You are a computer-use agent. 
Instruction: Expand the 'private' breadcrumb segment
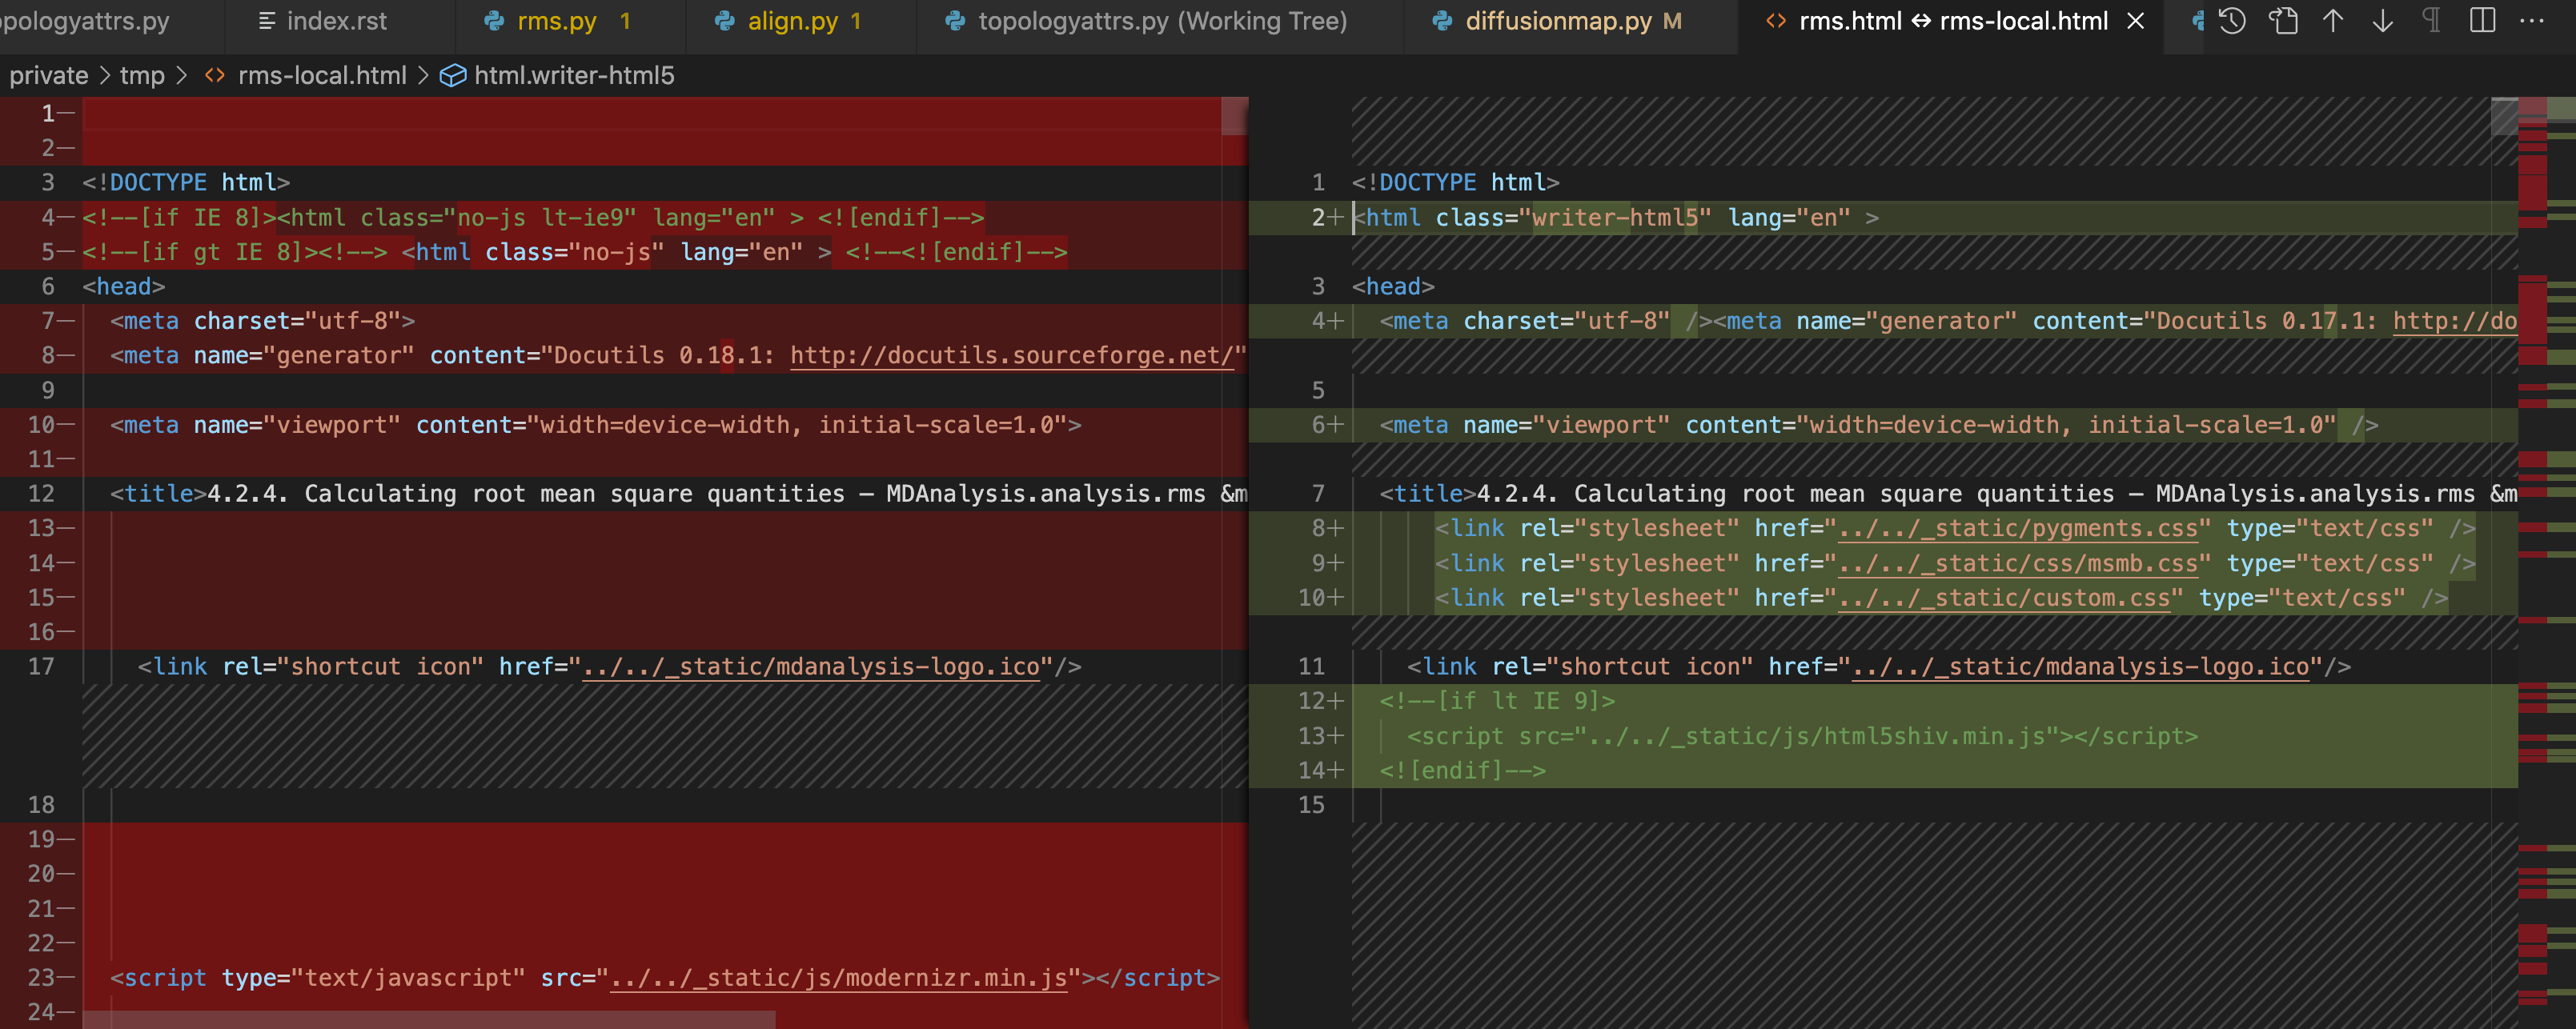[x=48, y=76]
